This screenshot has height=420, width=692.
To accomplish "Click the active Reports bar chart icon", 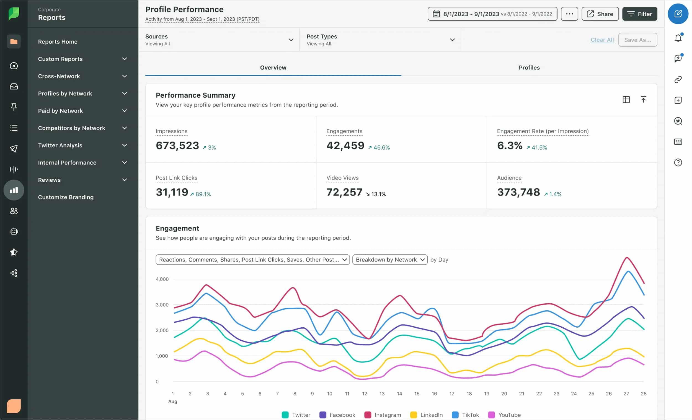I will tap(14, 190).
